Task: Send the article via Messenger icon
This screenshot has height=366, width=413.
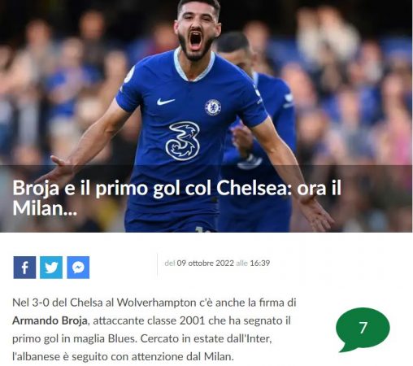Action: pyautogui.click(x=78, y=268)
